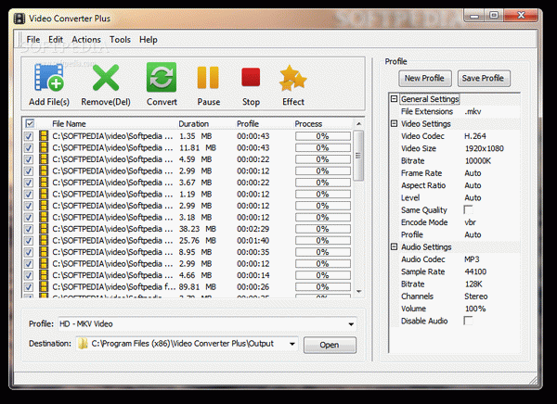Click the 00:01:40 duration cell
This screenshot has width=557, height=404.
coord(253,241)
